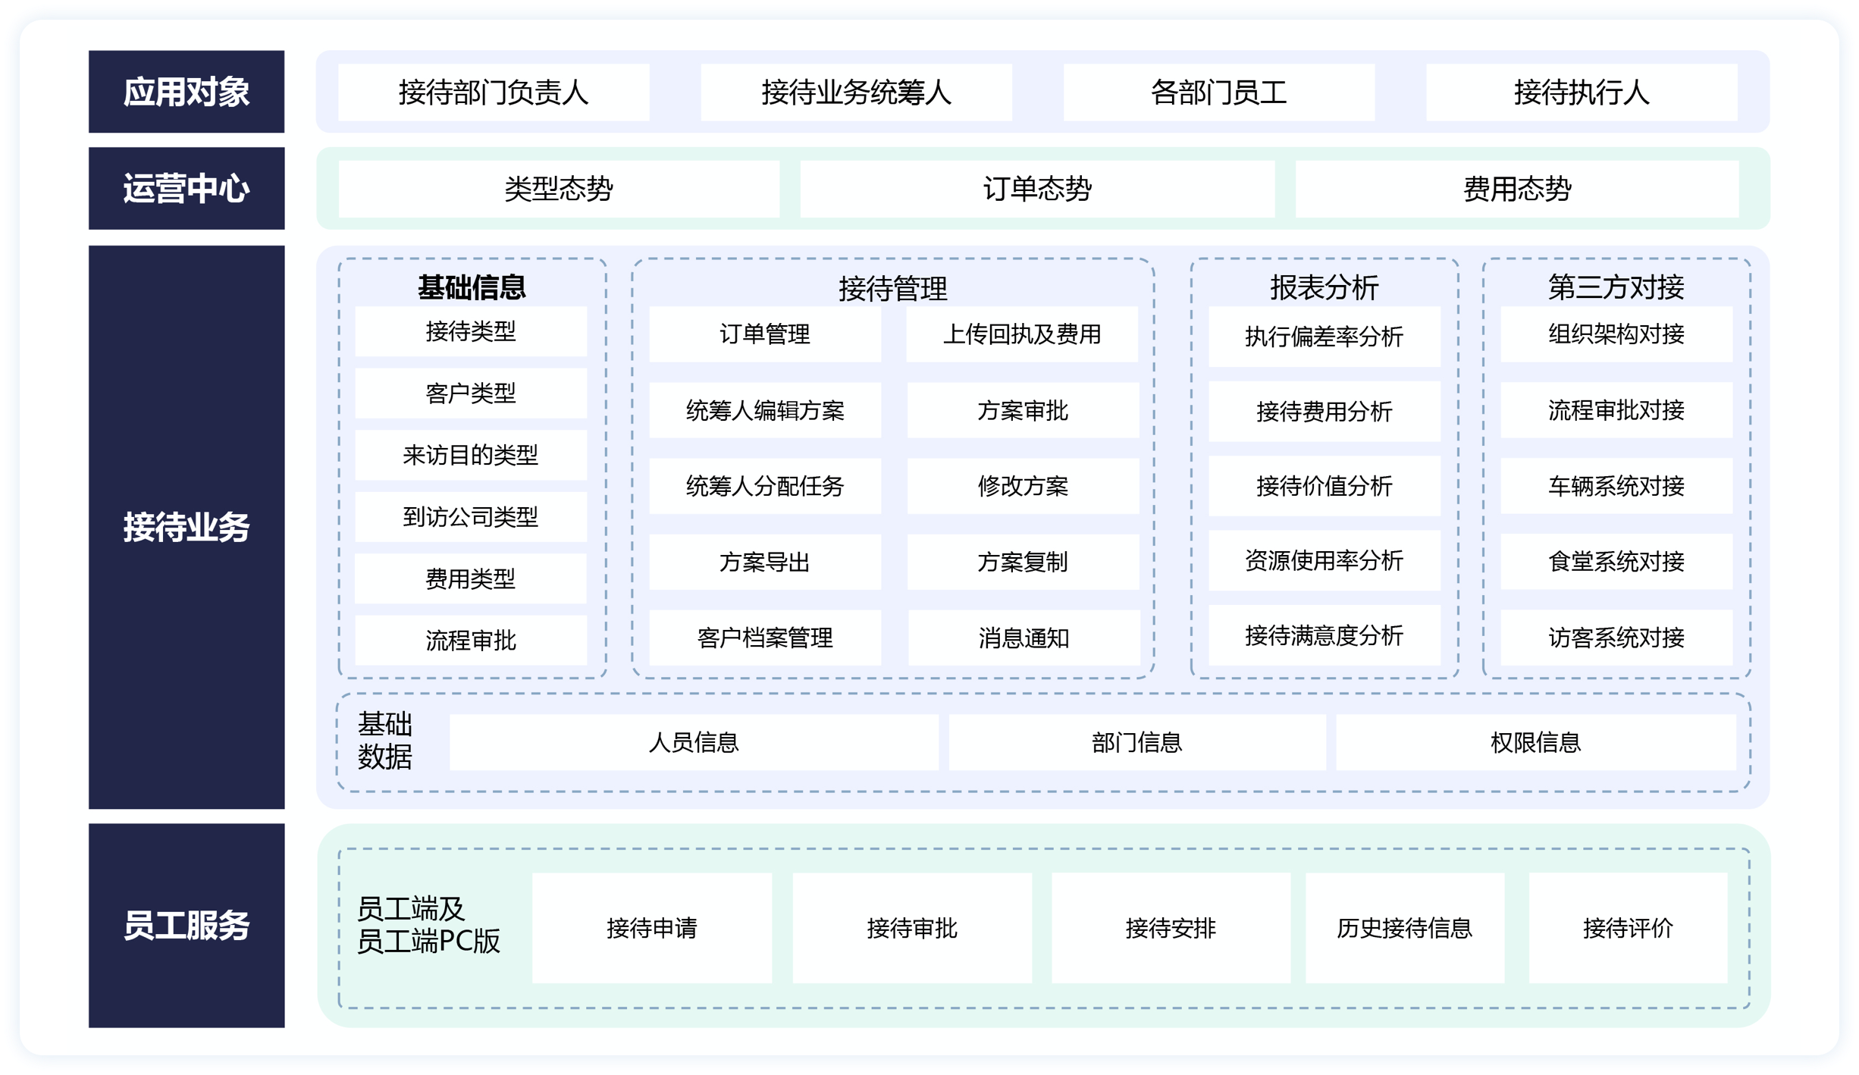Select 食堂系统对接 item

[x=1616, y=562]
